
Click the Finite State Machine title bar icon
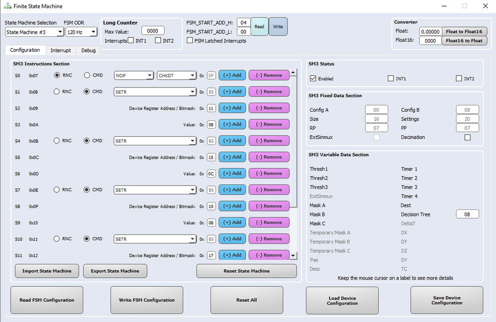[x=7, y=6]
